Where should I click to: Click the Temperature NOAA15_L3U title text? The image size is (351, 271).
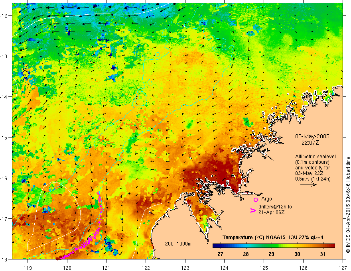[273, 238]
